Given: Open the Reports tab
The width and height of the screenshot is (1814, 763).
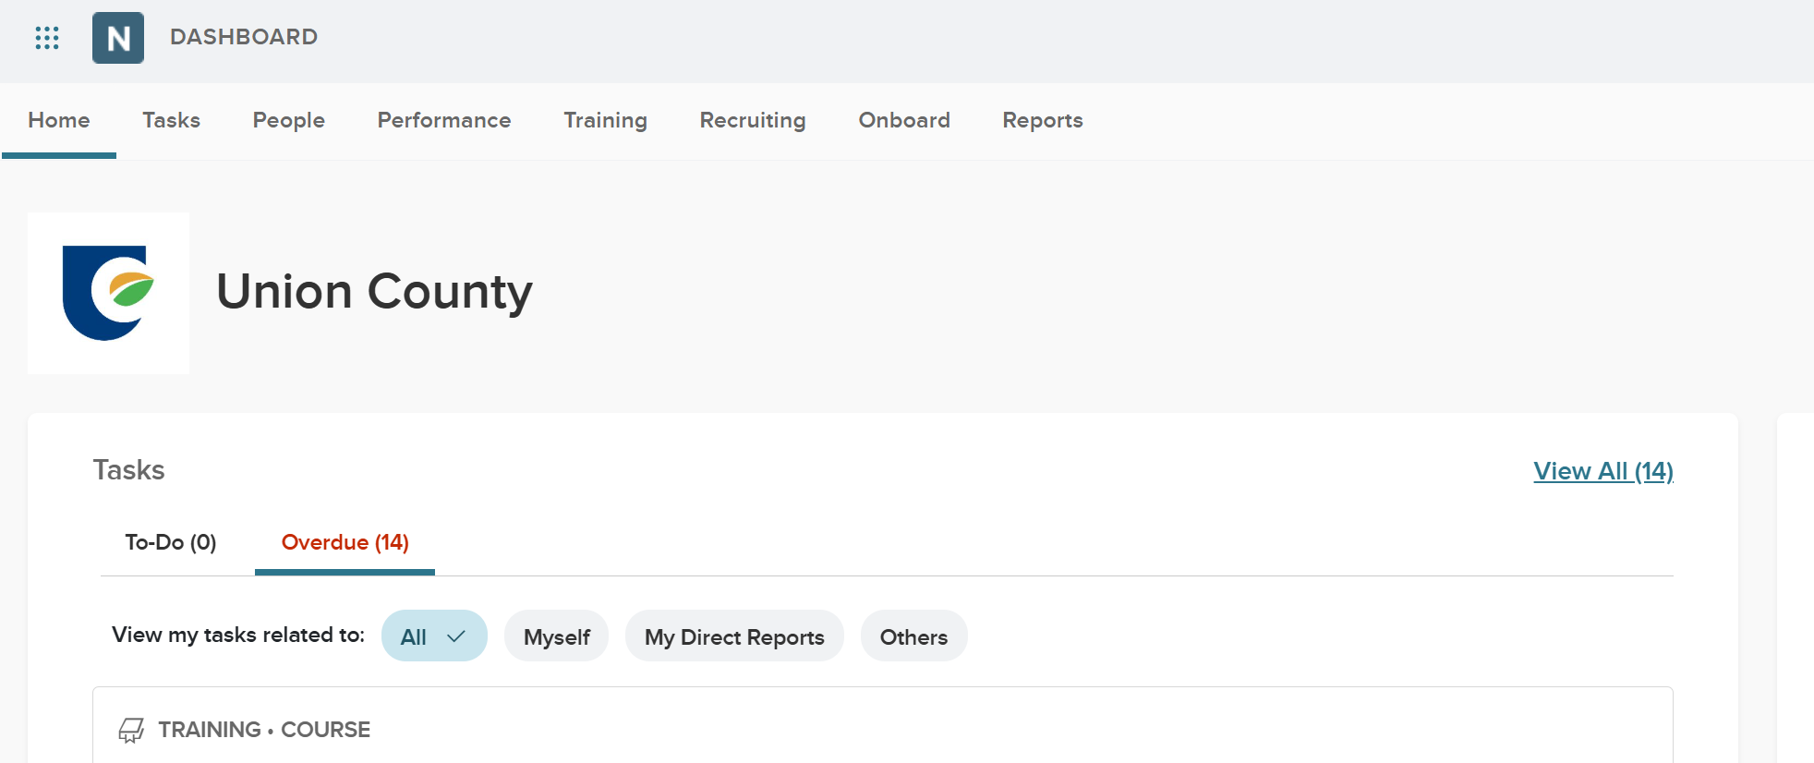Looking at the screenshot, I should pyautogui.click(x=1042, y=121).
